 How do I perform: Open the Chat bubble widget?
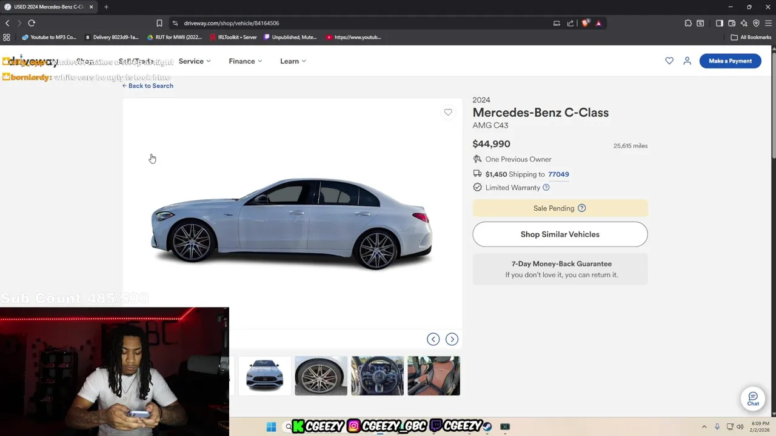[x=753, y=399]
